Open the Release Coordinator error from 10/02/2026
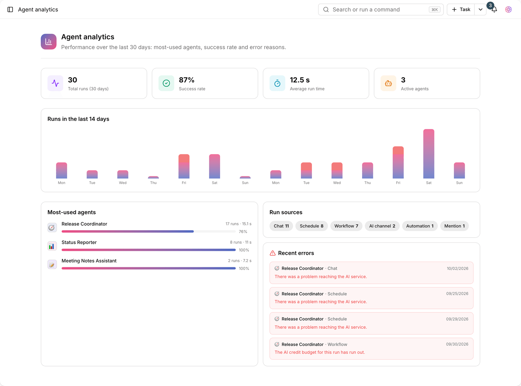Screen dimensions: 521x386 pyautogui.click(x=372, y=273)
